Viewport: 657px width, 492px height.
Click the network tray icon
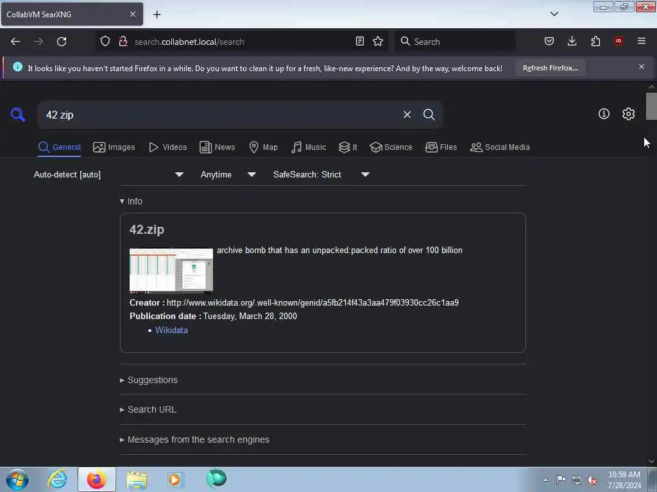577,480
